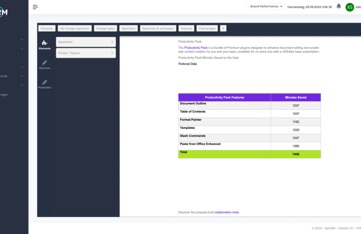This screenshot has width=361, height=234.
Task: Click the Vorschau button
Action: [x=46, y=28]
